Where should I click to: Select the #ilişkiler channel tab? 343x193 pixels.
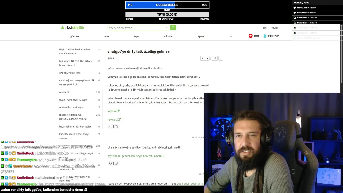coord(169,36)
